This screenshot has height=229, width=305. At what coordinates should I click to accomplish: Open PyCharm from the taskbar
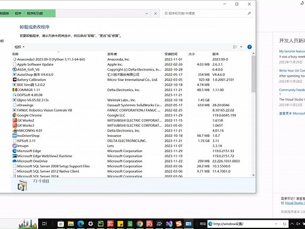point(100,224)
